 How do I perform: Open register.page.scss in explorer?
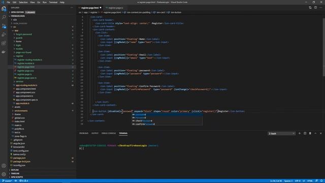tap(25, 71)
